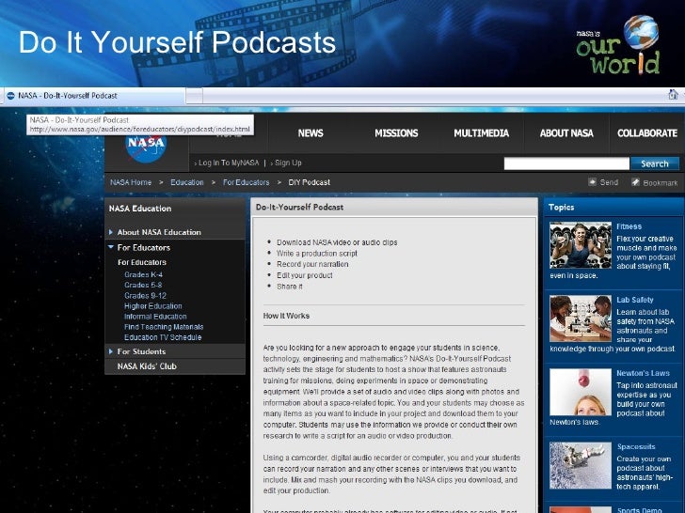Click the Newton's Laws topic thumbnail
685x513 pixels.
581,392
